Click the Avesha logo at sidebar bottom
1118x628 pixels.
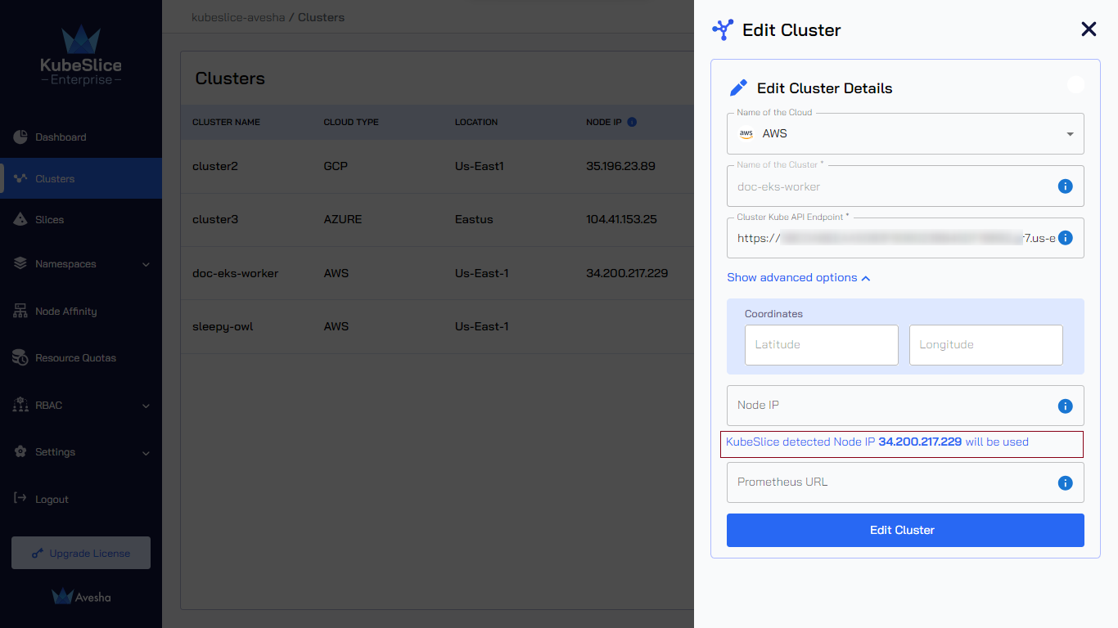coord(81,597)
